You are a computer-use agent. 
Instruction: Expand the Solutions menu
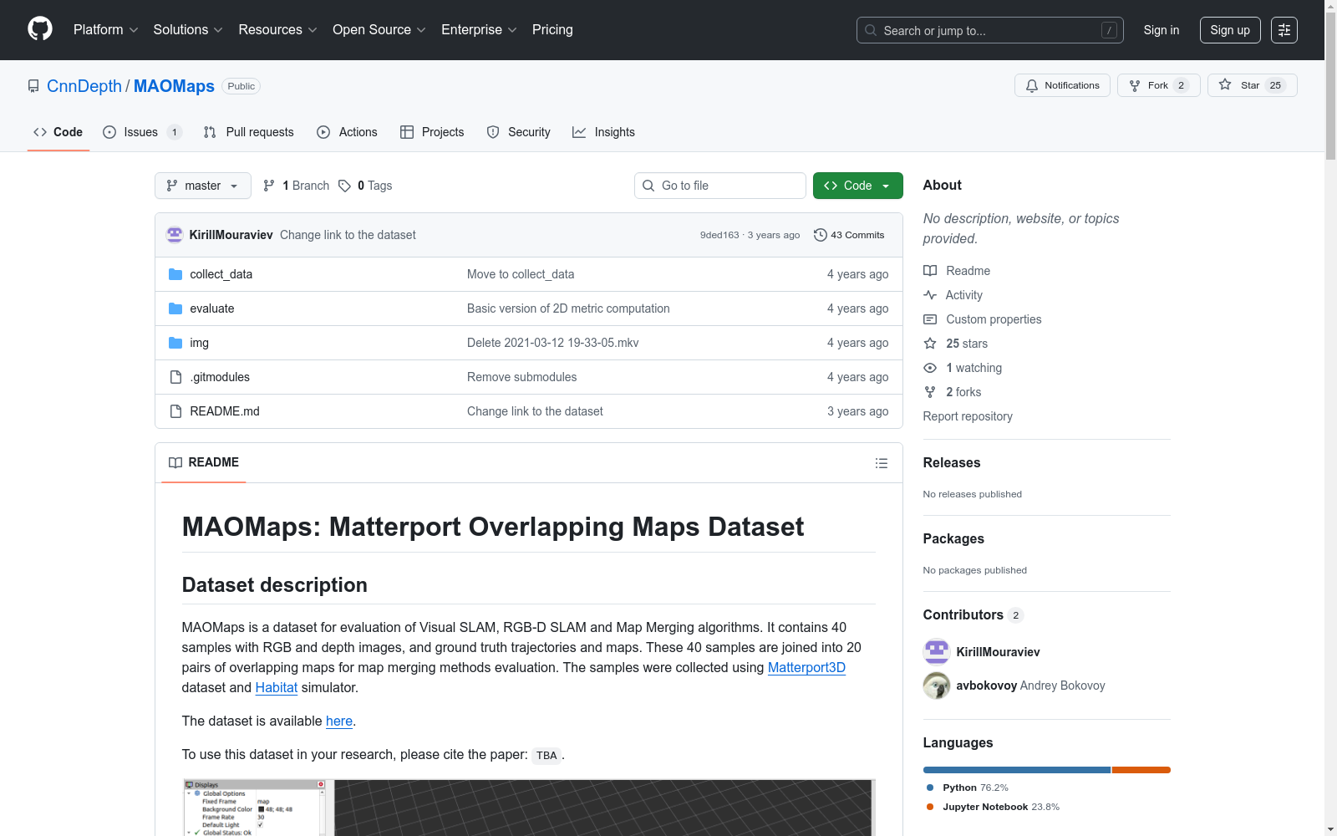[188, 29]
